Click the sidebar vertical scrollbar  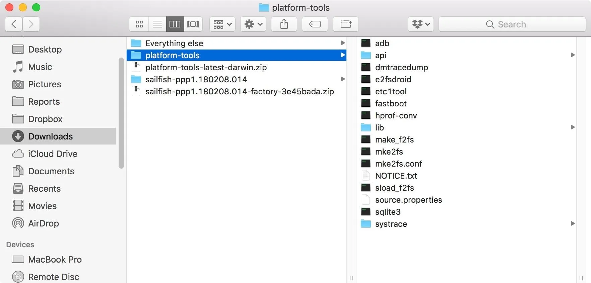point(121,114)
